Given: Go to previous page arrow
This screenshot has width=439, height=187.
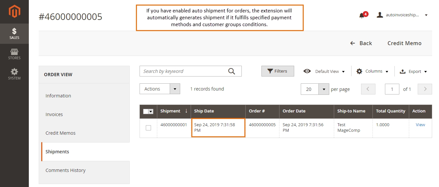Looking at the screenshot, I should pos(368,89).
